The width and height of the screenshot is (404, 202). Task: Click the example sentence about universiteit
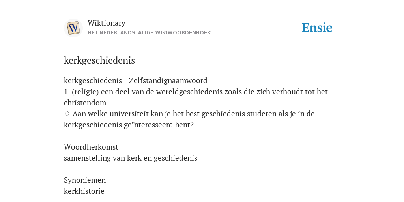pyautogui.click(x=189, y=119)
